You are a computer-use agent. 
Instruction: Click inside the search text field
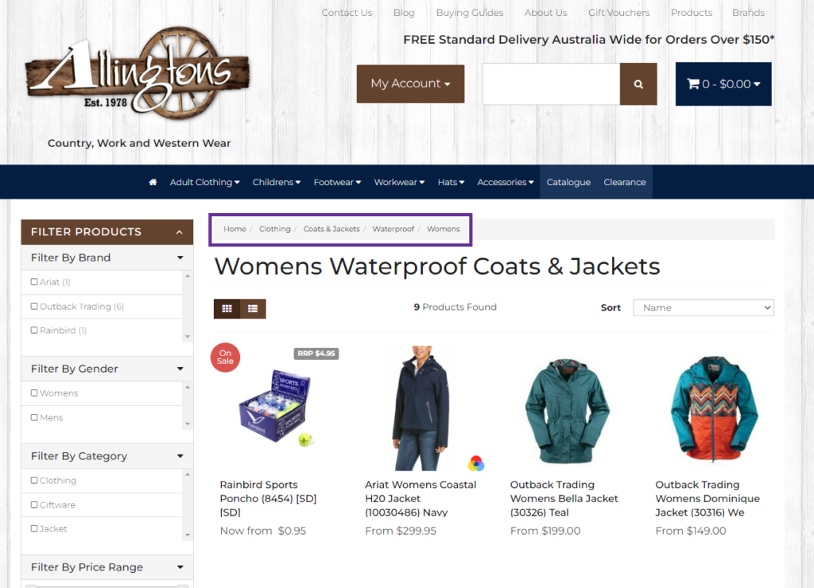click(x=551, y=84)
